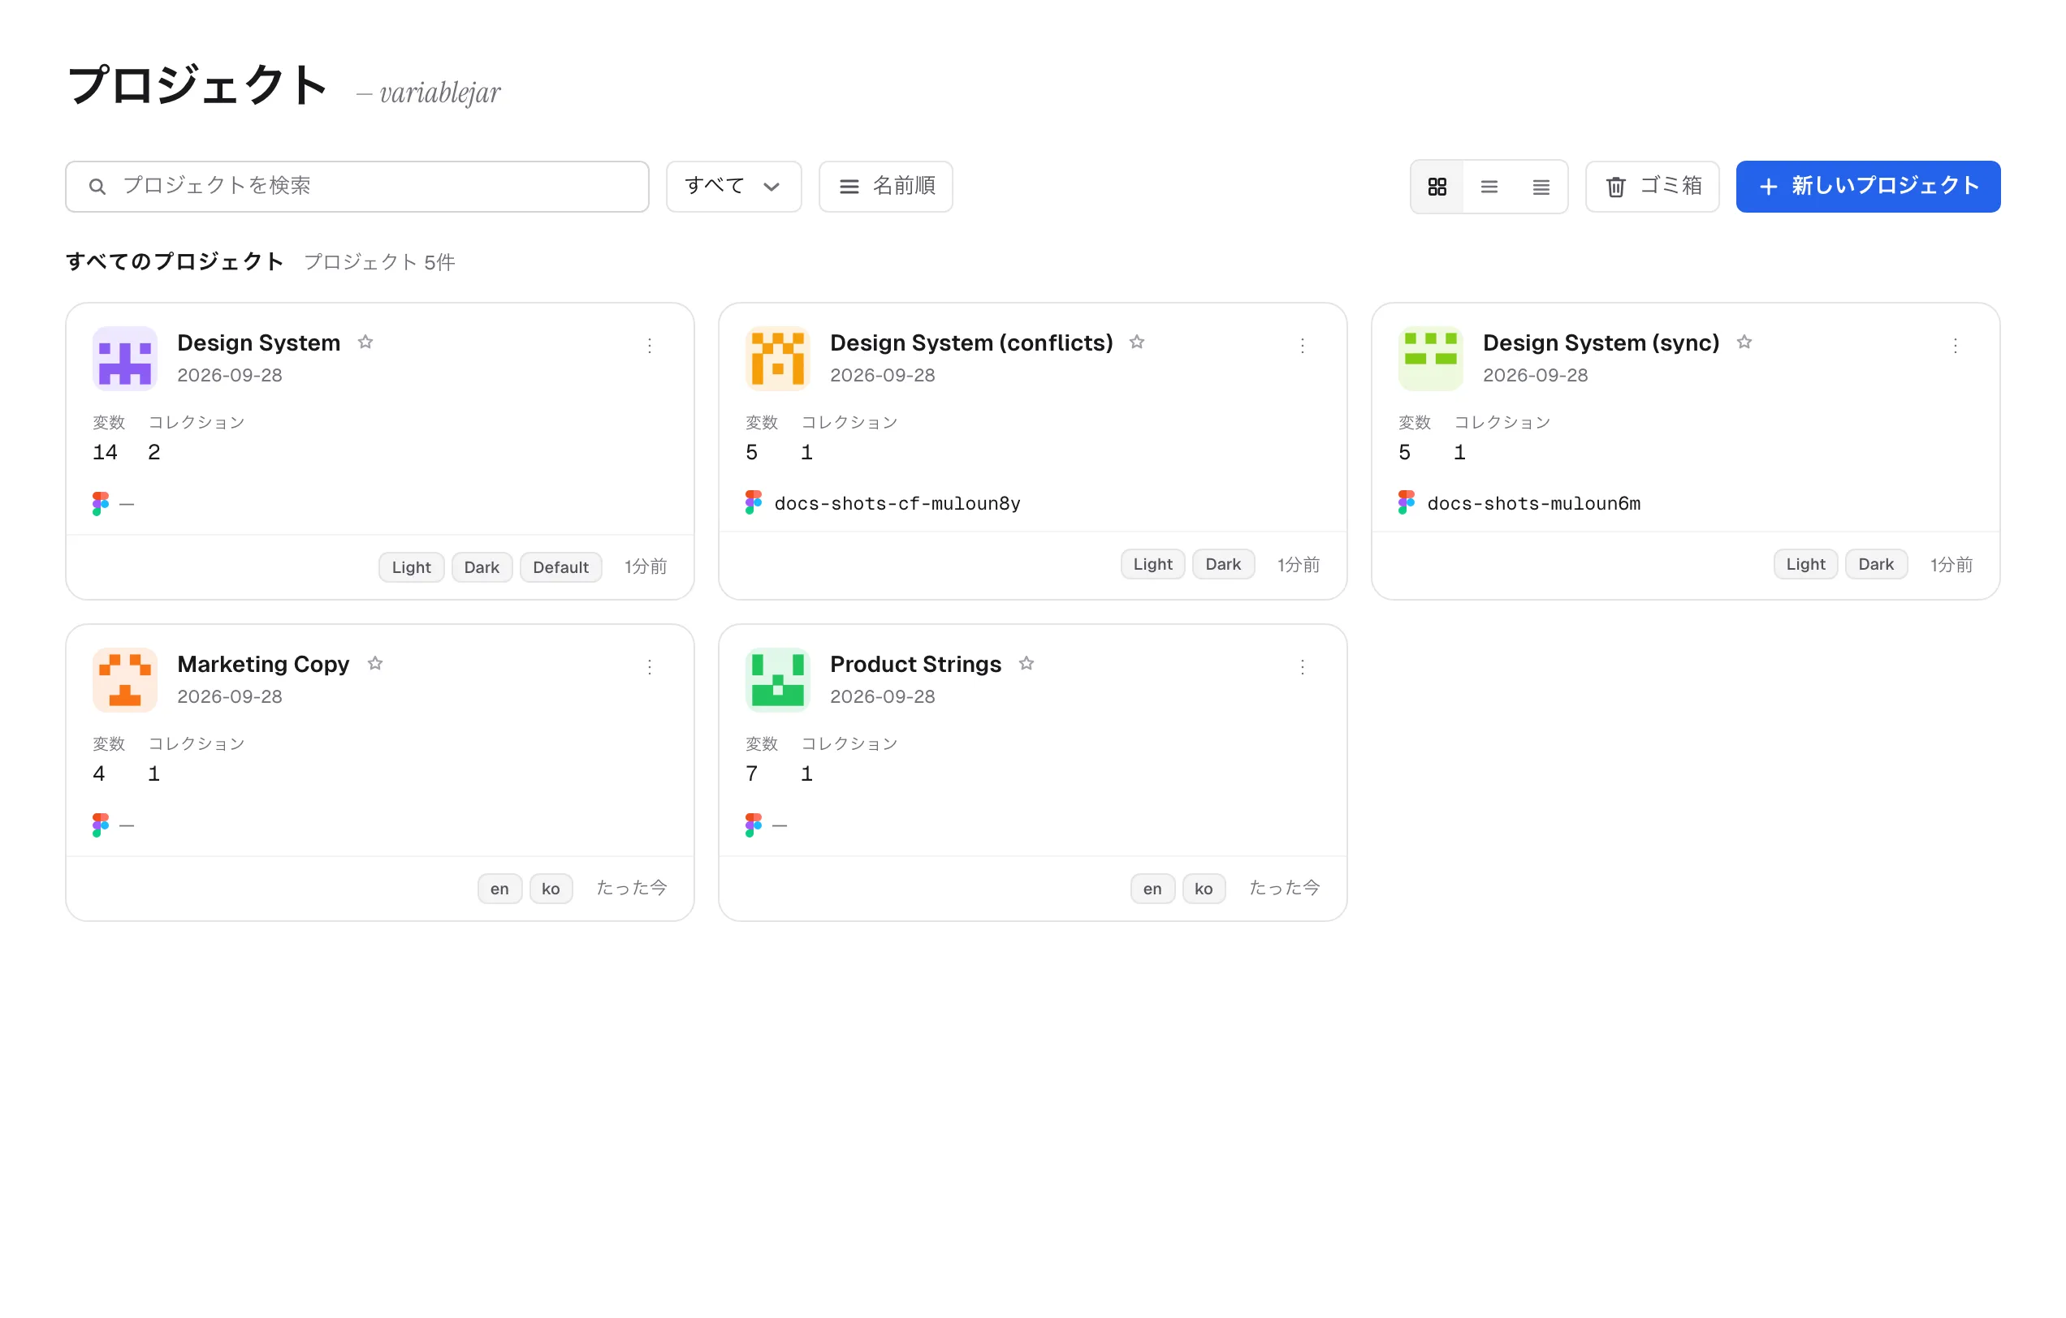Open the orange Design System (conflicts) avatar
Image resolution: width=2066 pixels, height=1318 pixels.
point(778,359)
